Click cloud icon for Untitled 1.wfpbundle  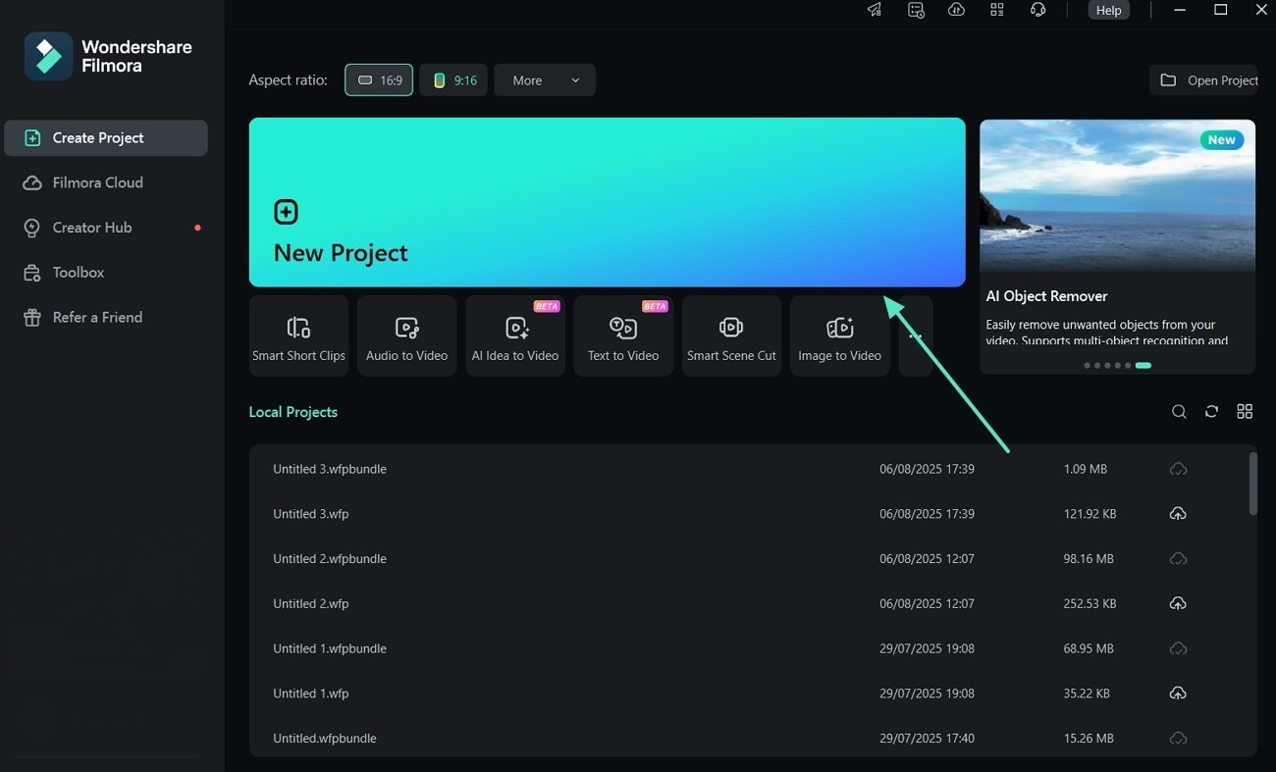(x=1178, y=648)
